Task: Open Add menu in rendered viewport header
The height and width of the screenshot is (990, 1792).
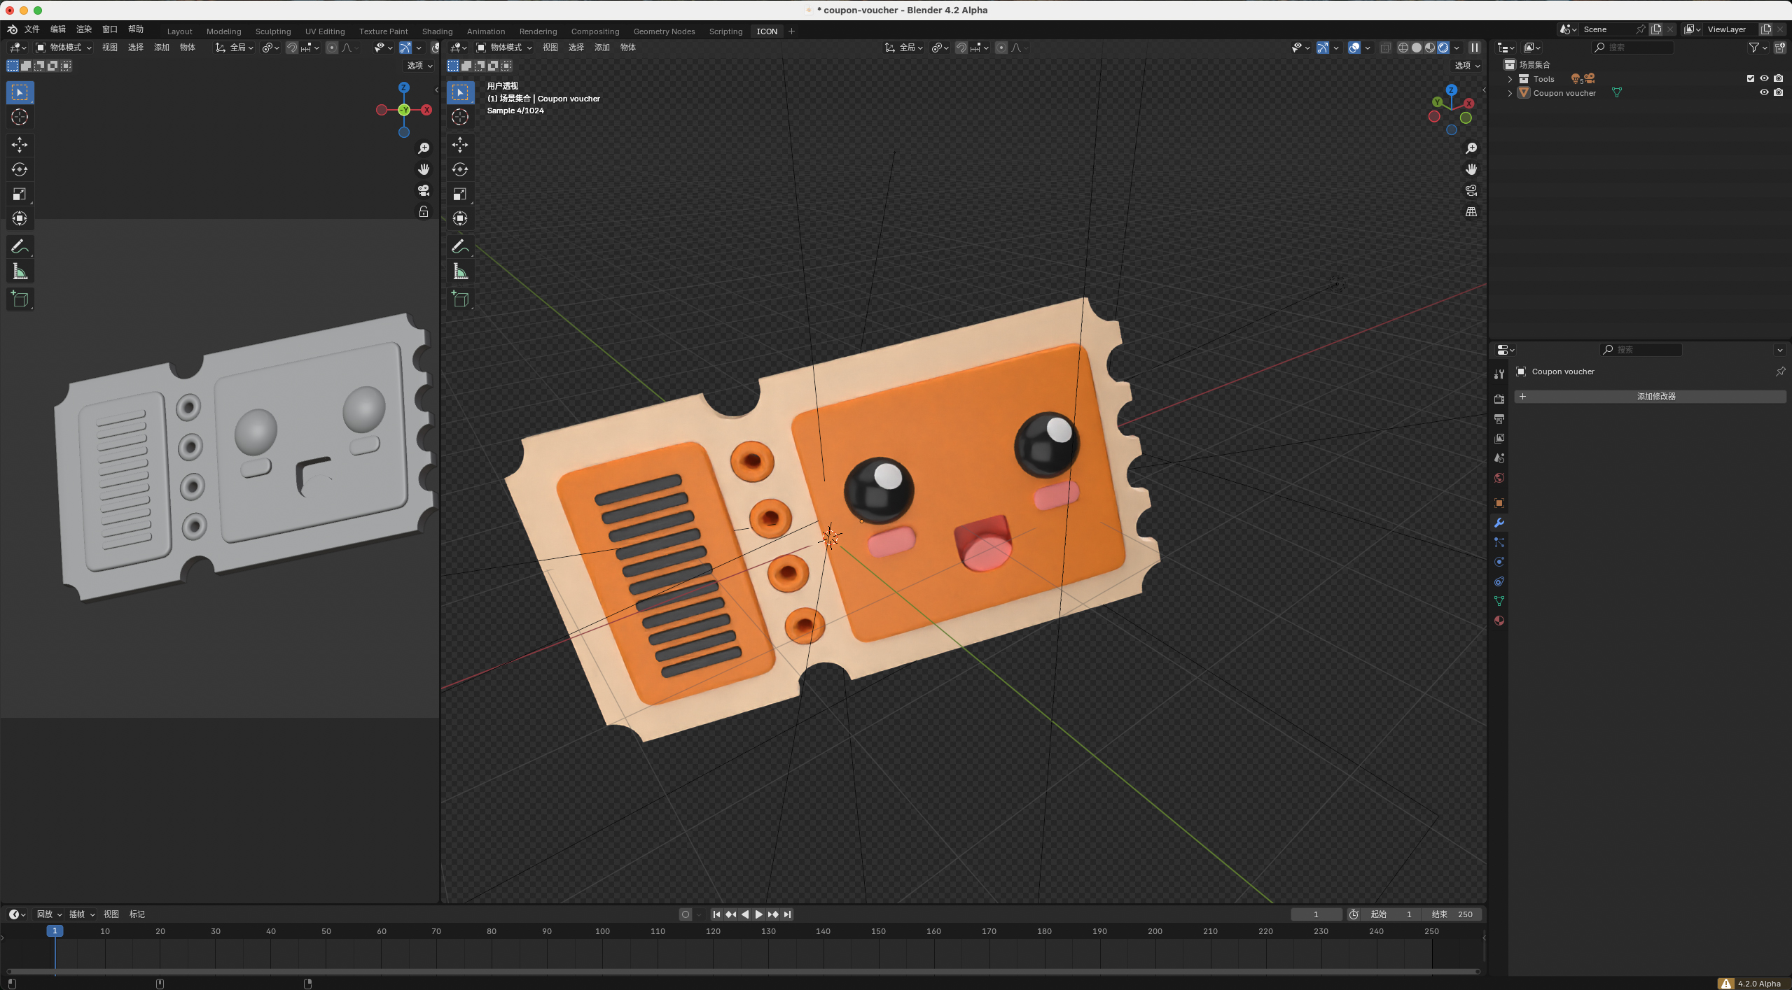Action: coord(602,48)
